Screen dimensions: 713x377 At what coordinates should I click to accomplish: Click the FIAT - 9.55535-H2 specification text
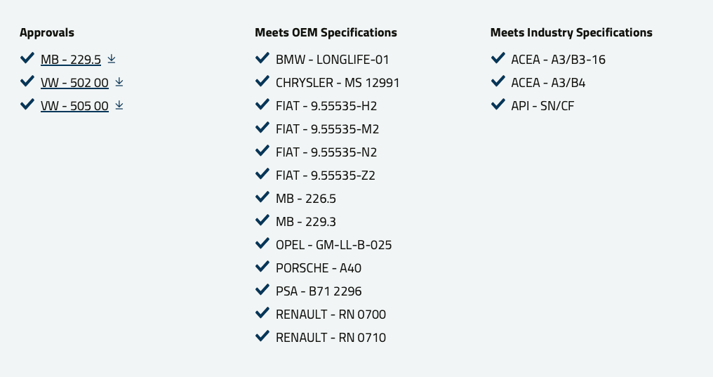point(326,106)
